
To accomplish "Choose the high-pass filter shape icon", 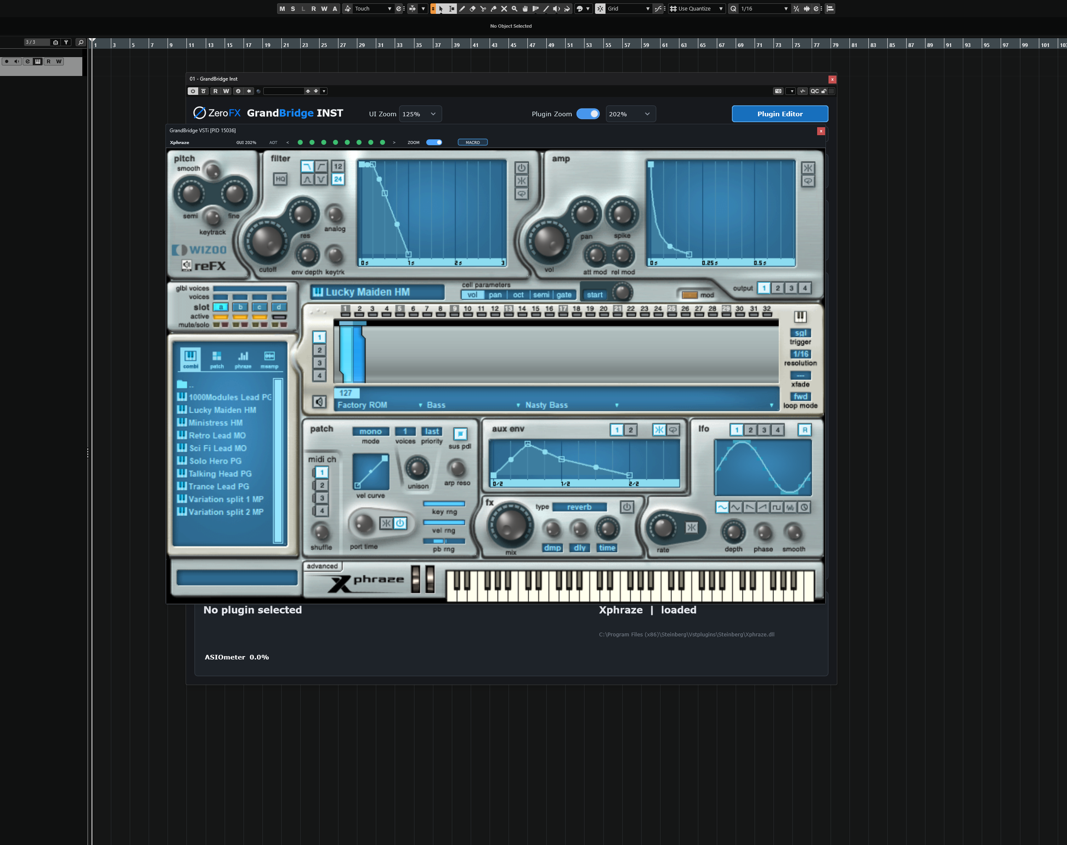I will (321, 166).
